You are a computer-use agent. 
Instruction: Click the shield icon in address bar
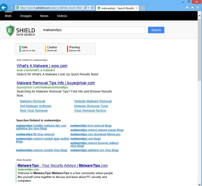[17, 8]
